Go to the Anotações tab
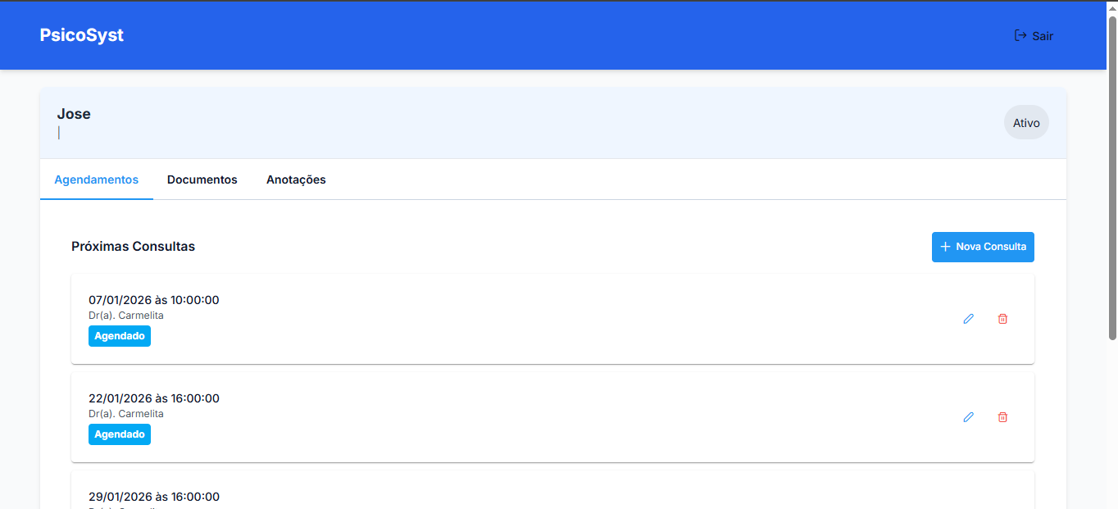The width and height of the screenshot is (1118, 509). [296, 180]
